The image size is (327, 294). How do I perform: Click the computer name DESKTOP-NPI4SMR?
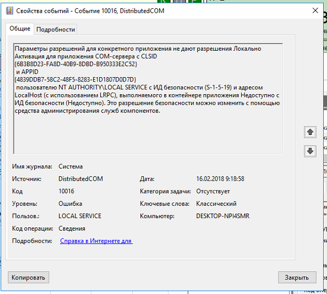[x=223, y=216]
